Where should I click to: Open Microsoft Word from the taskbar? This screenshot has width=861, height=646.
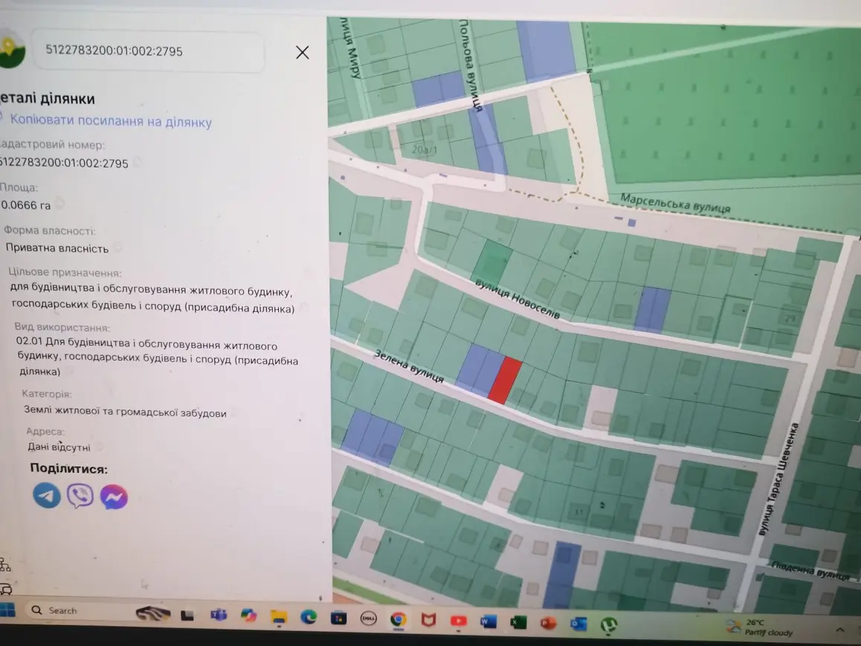(488, 621)
